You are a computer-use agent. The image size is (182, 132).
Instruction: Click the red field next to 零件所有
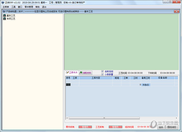pyautogui.click(x=85, y=127)
